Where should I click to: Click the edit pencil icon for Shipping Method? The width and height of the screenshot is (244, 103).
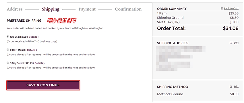[231, 86]
